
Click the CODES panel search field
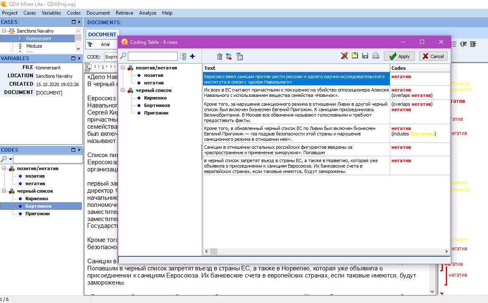tap(48, 159)
